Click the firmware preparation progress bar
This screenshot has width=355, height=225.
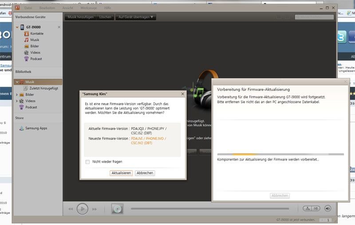pos(280,154)
